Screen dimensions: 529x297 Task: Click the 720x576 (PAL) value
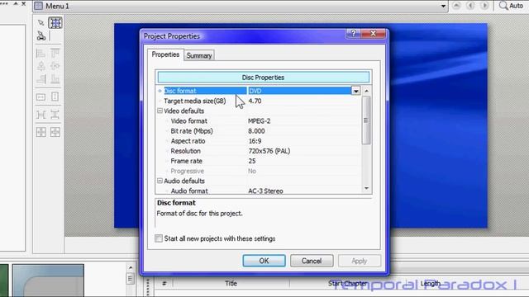click(269, 151)
